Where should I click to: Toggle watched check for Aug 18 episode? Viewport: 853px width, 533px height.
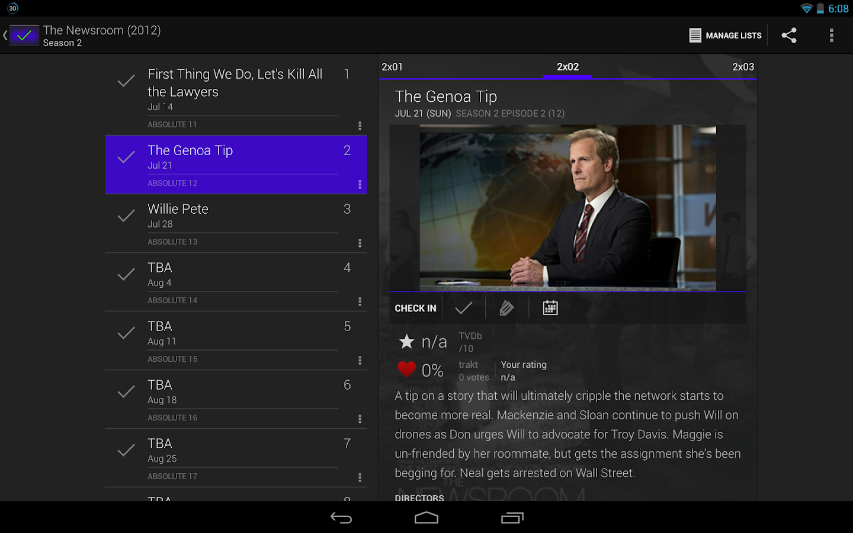pyautogui.click(x=126, y=392)
